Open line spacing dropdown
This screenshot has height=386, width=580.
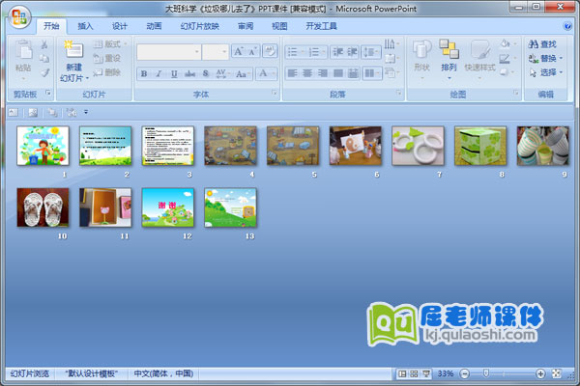[371, 52]
